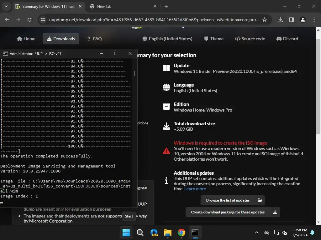Open the Discord link
This screenshot has height=240, width=321.
click(287, 39)
